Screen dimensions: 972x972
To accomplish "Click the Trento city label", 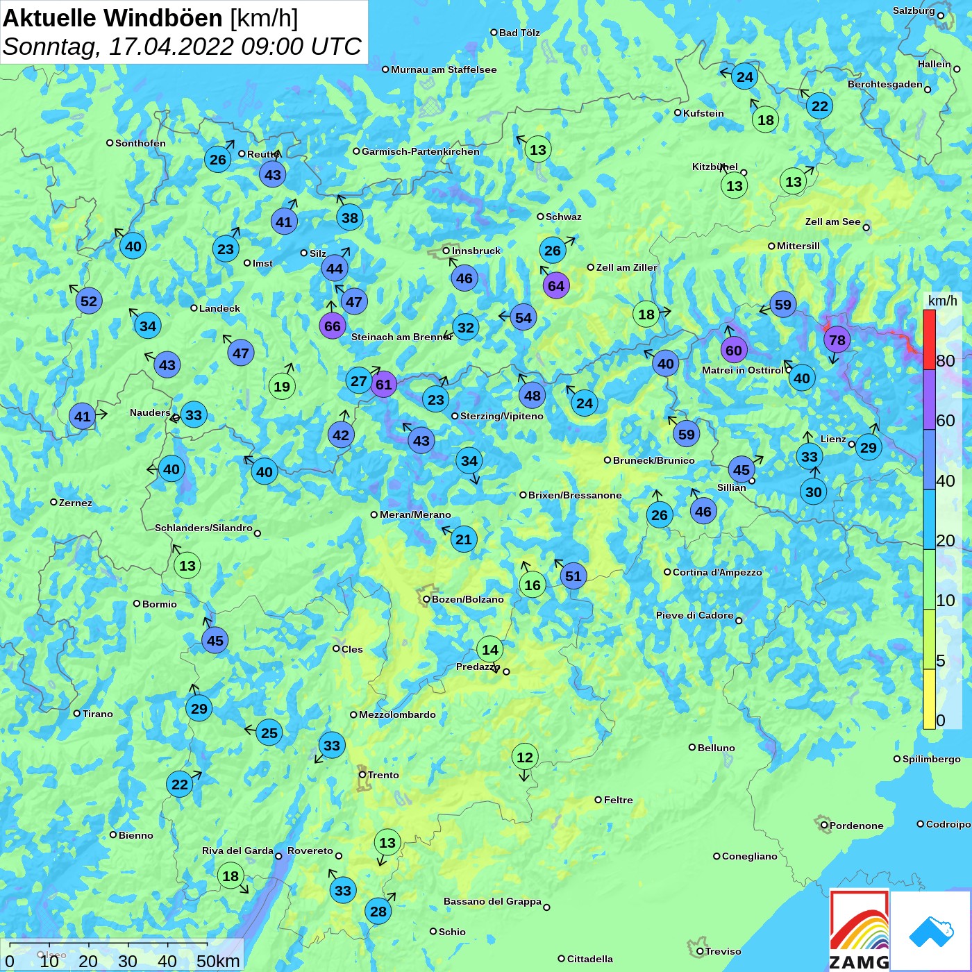I will pos(383,775).
